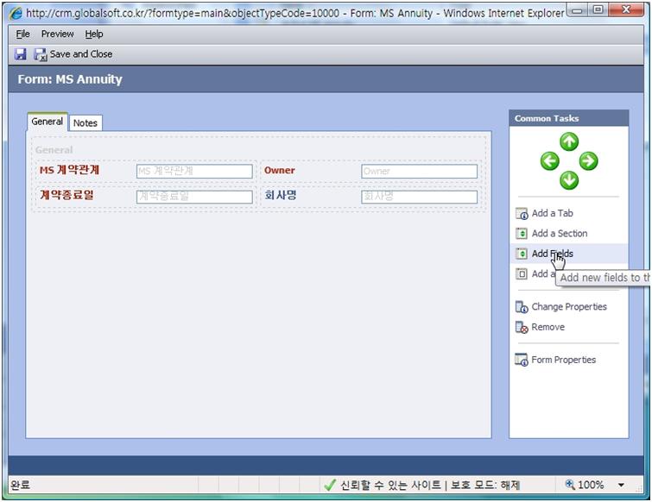Click the Remove link

(x=548, y=327)
